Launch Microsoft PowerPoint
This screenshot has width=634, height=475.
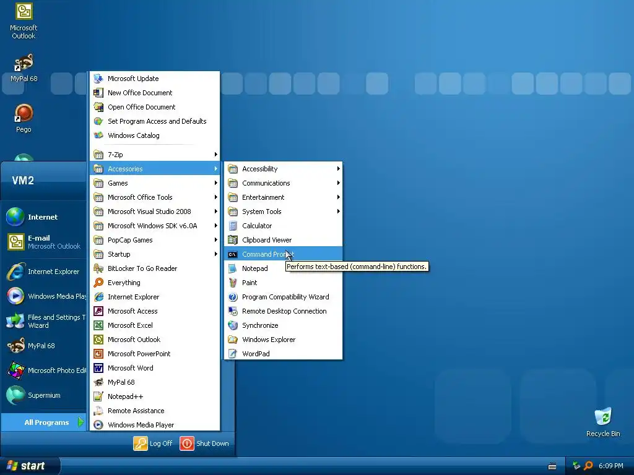coord(155,353)
